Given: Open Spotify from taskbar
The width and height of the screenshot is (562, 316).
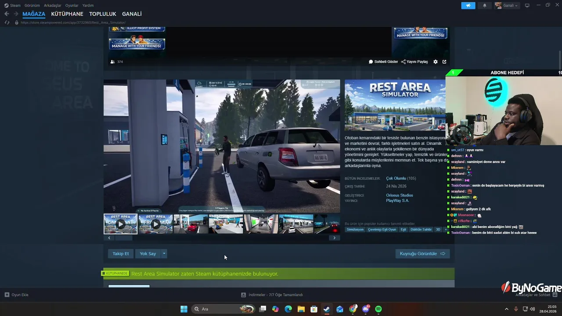Looking at the screenshot, I should [378, 309].
